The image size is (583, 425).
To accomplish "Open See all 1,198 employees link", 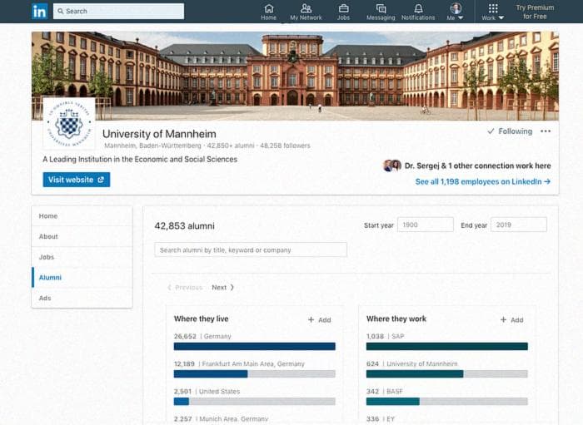I will click(x=482, y=181).
